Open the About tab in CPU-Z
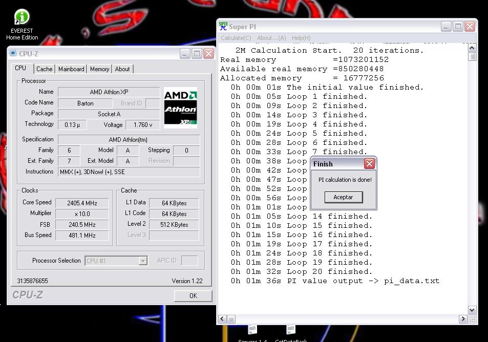The width and height of the screenshot is (488, 342). [122, 69]
